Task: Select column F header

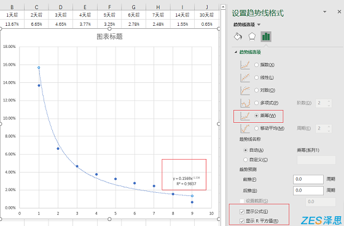Action: (x=109, y=7)
